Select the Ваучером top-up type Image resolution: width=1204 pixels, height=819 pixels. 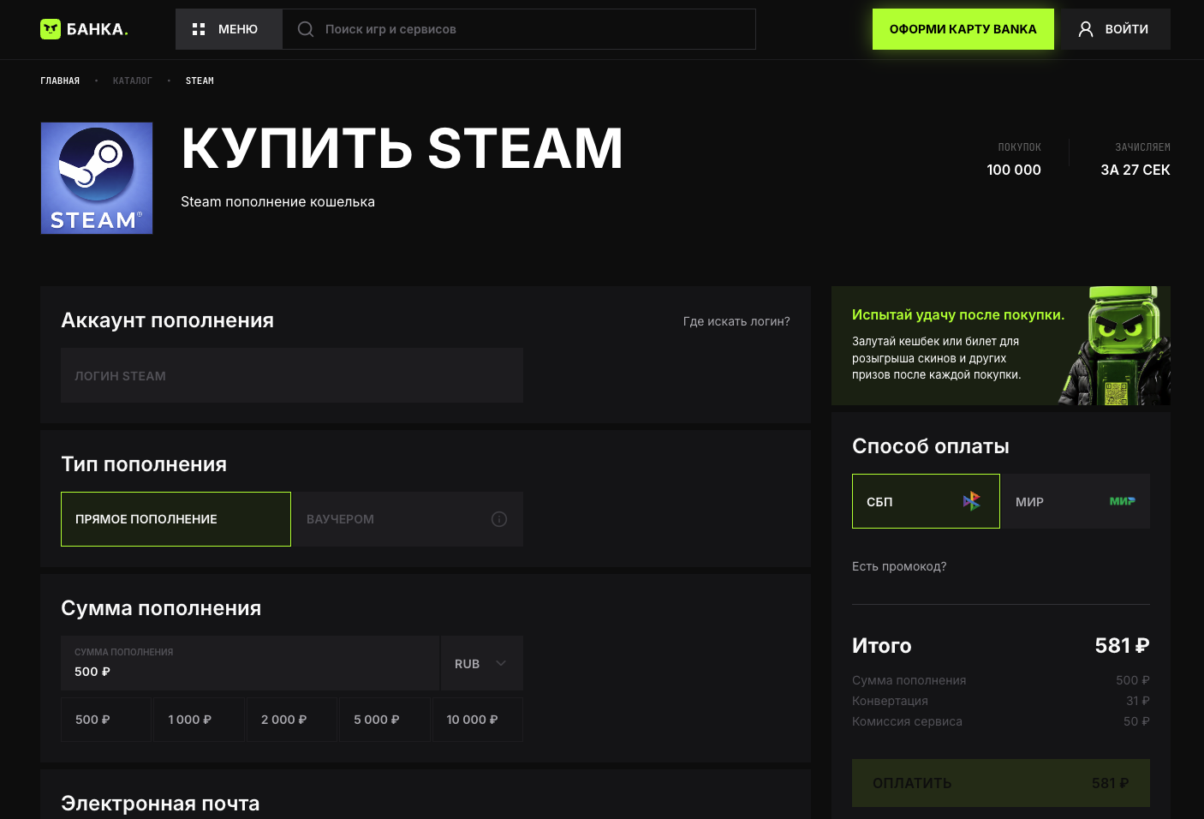click(408, 519)
